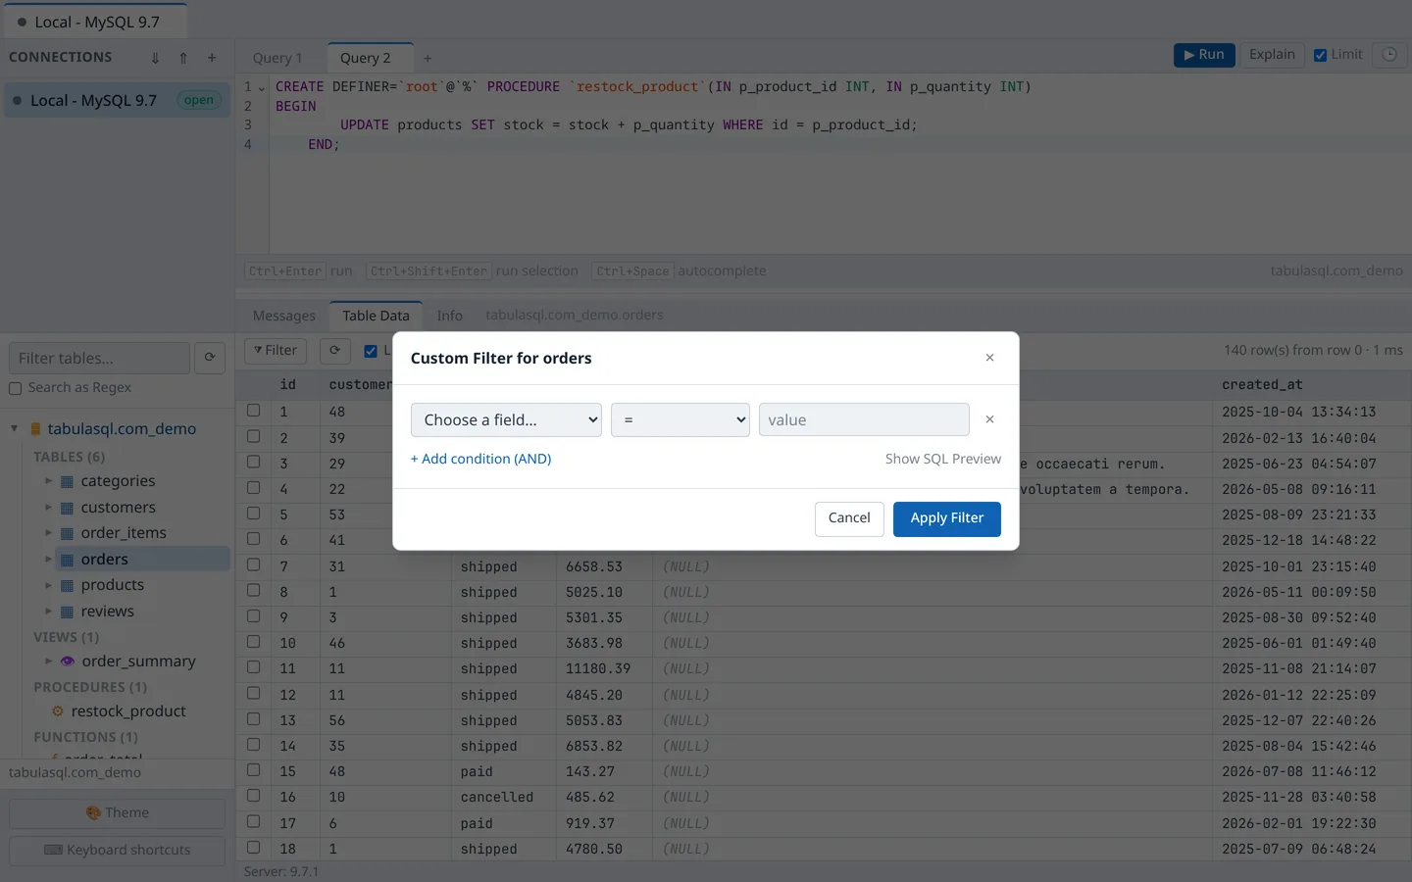Image resolution: width=1412 pixels, height=882 pixels.
Task: Expand the categories table
Action: tap(48, 481)
